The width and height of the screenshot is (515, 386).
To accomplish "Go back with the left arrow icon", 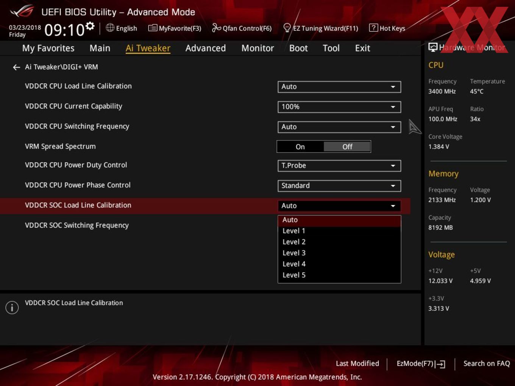I will point(16,67).
